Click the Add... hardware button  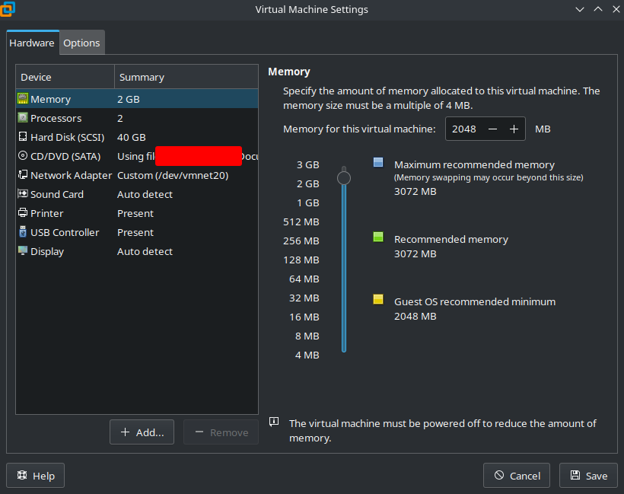pyautogui.click(x=142, y=432)
